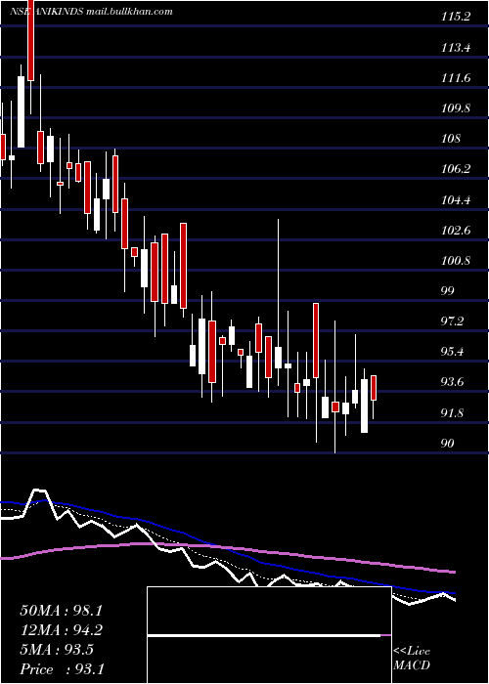The height and width of the screenshot is (684, 489).
Task: Click the 97.2 price axis label
Action: pyautogui.click(x=452, y=321)
